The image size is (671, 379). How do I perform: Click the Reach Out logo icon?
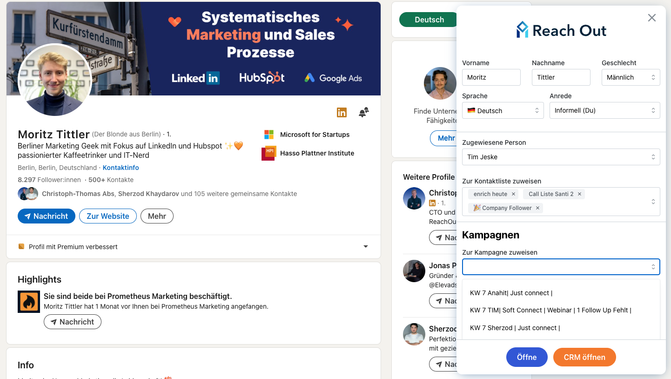point(523,30)
